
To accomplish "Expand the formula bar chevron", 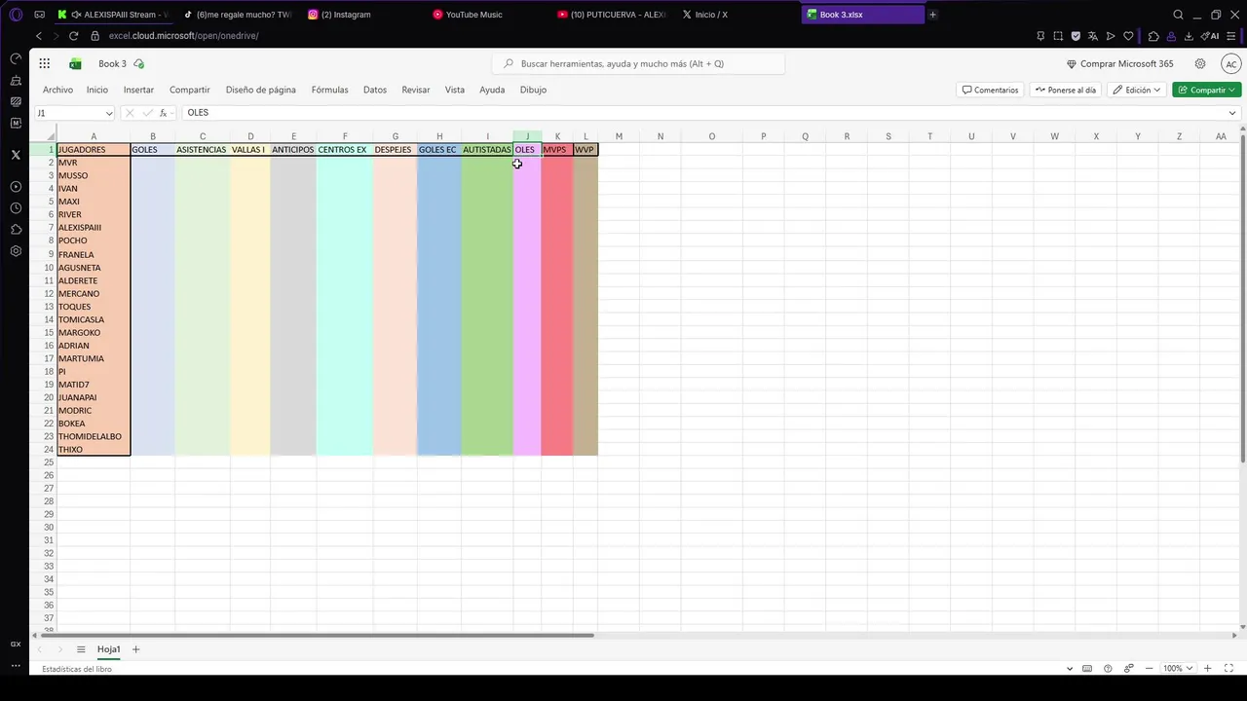I will pyautogui.click(x=1232, y=113).
